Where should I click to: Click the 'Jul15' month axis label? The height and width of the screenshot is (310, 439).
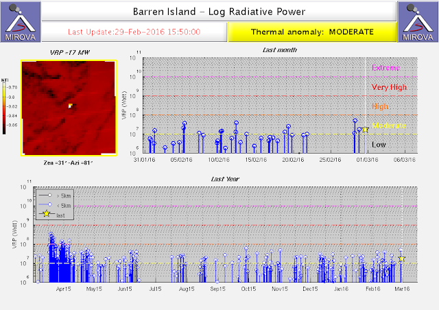[155, 289]
